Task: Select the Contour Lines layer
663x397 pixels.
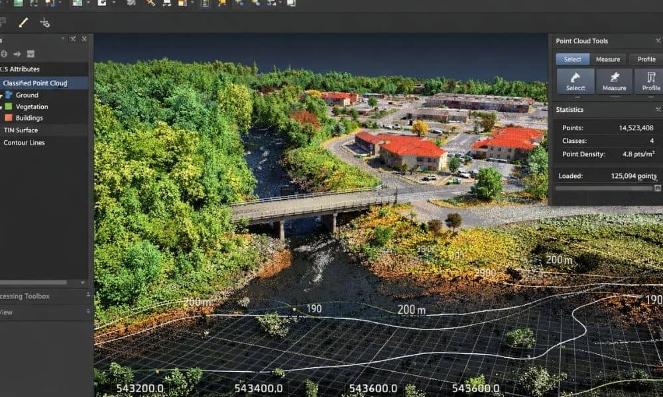Action: click(24, 142)
